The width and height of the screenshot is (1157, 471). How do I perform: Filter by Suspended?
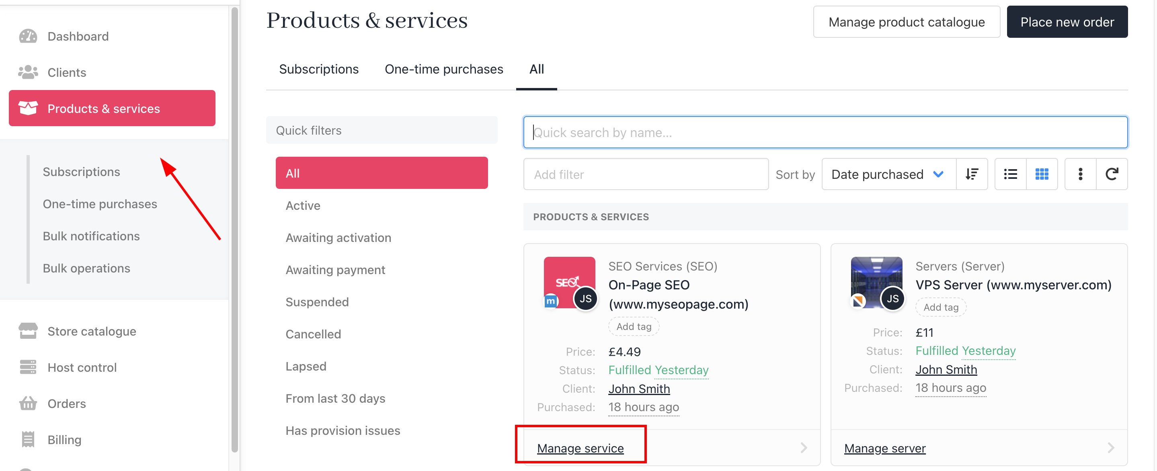317,302
